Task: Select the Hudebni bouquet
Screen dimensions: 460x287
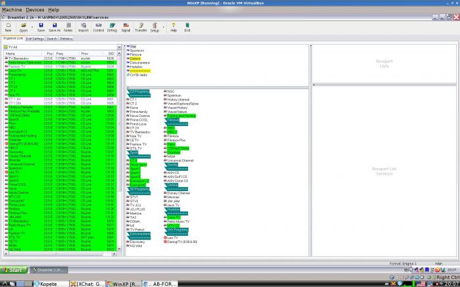Action: coord(136,67)
